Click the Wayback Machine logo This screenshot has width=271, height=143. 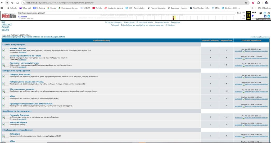click(x=9, y=15)
